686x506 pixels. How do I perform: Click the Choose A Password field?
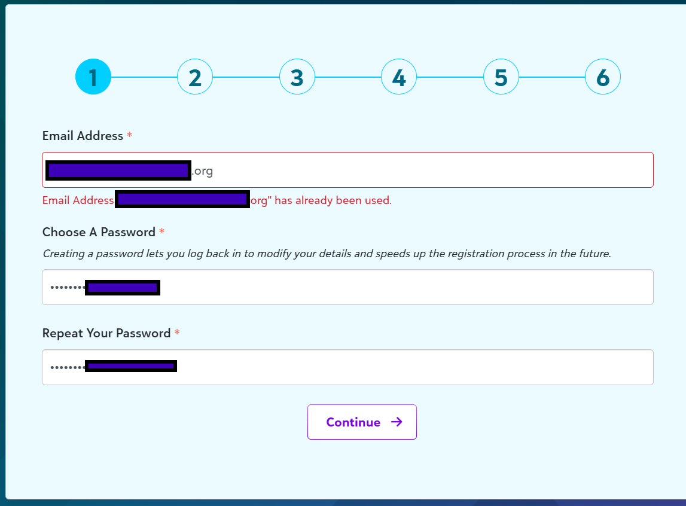[x=347, y=287]
